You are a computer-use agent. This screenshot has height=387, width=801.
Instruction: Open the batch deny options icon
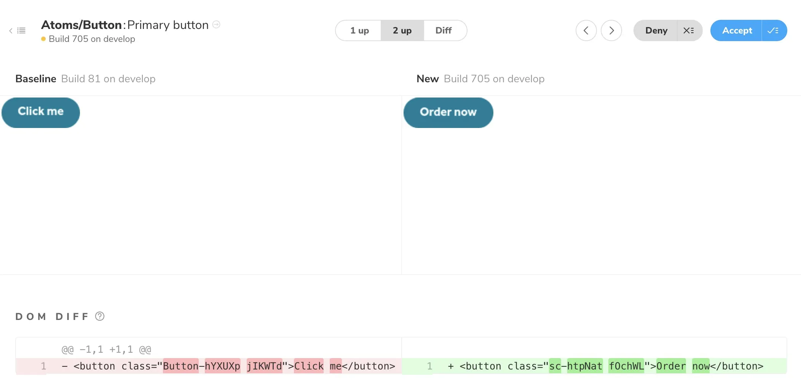coord(689,30)
